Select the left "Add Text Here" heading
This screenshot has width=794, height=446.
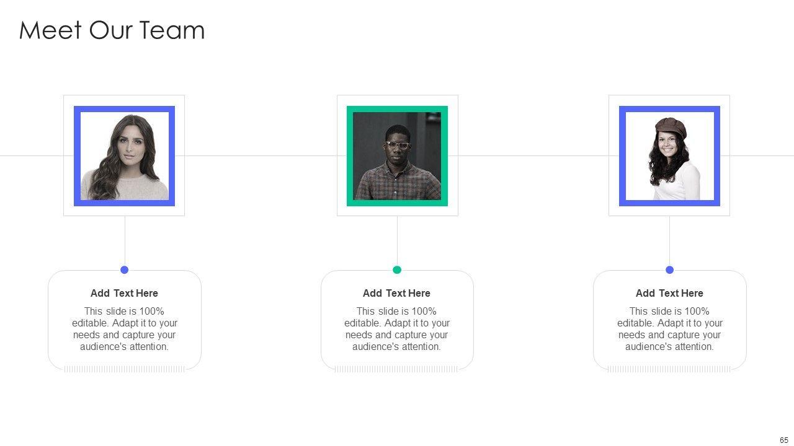tap(124, 293)
